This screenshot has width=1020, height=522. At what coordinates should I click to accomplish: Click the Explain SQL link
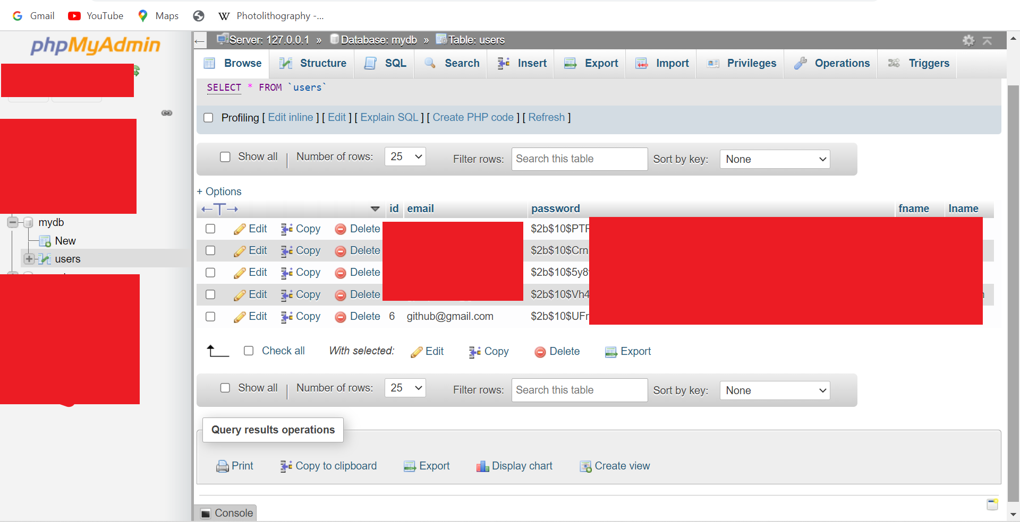[x=389, y=117]
